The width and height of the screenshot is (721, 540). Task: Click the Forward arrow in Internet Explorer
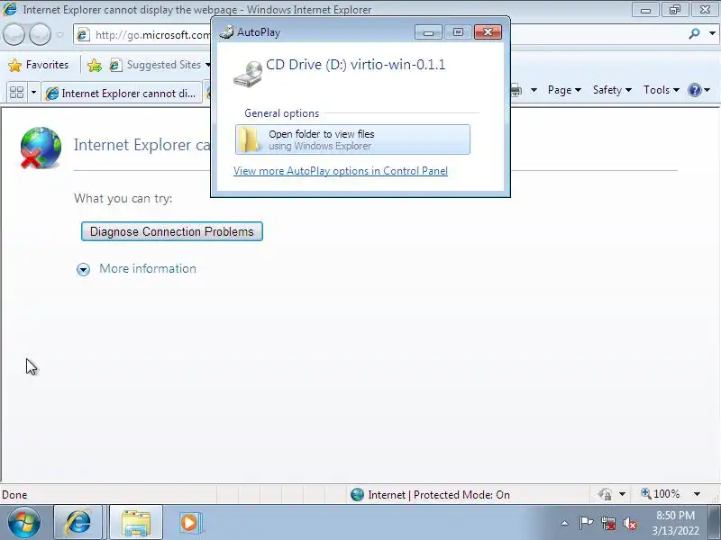40,34
